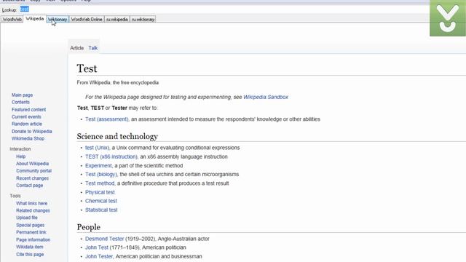Open Wikidata item link

[x=29, y=247]
